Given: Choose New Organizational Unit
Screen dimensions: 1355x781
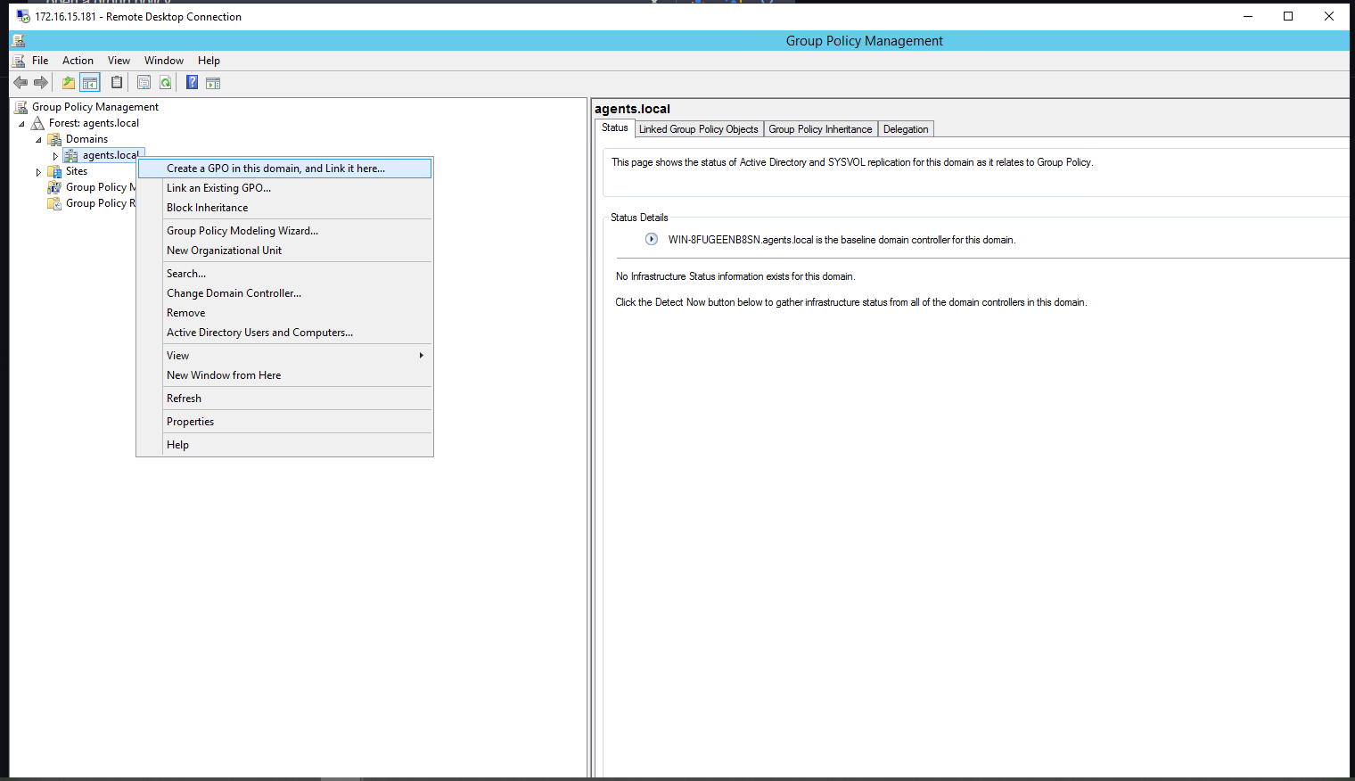Looking at the screenshot, I should tap(284, 251).
